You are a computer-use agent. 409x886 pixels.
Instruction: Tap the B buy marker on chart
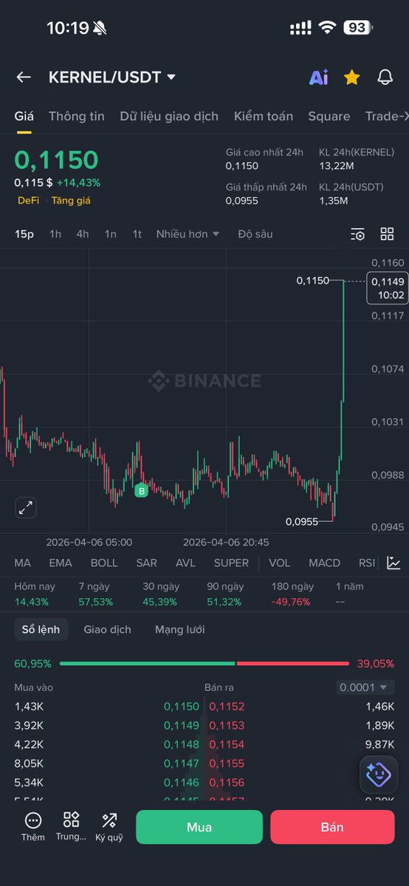pyautogui.click(x=142, y=490)
